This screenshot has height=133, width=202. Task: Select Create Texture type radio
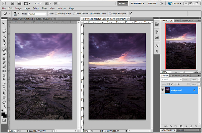pos(74,14)
